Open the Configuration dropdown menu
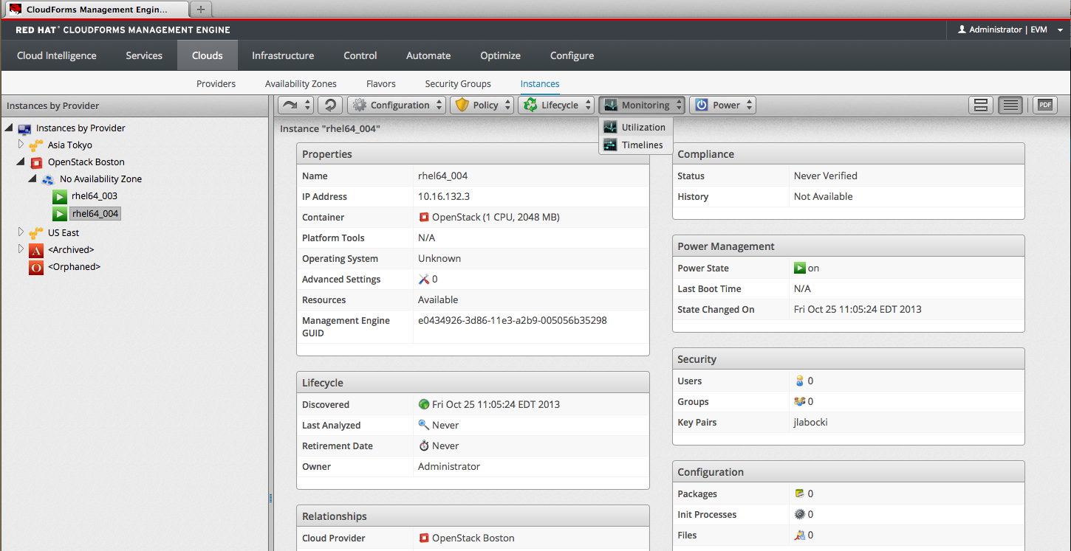1071x551 pixels. point(397,105)
